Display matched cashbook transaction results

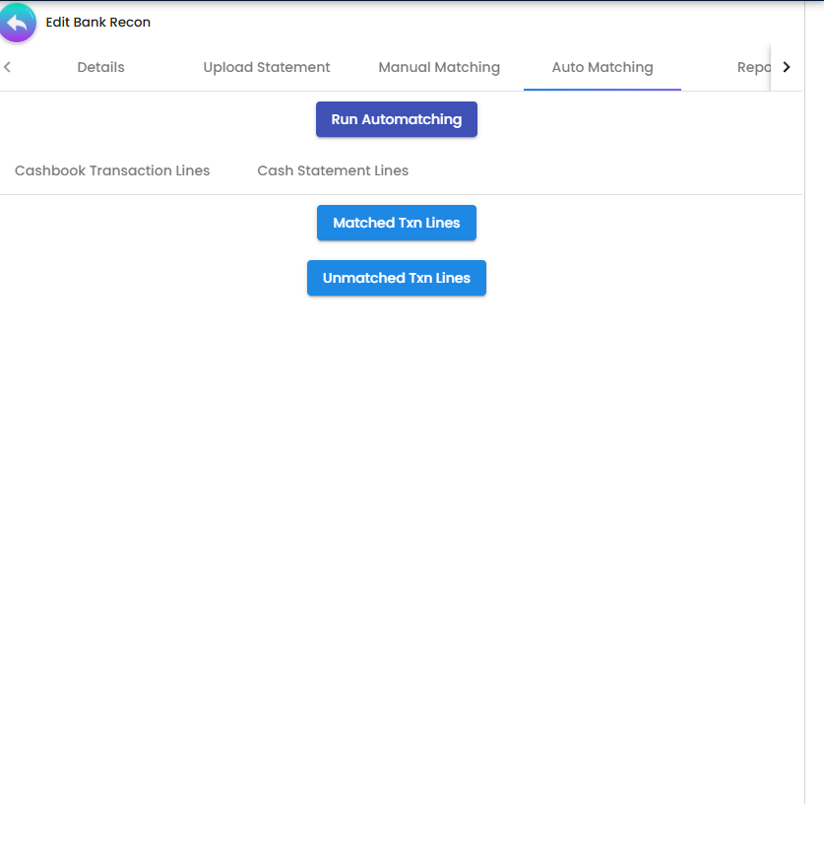[x=396, y=223]
